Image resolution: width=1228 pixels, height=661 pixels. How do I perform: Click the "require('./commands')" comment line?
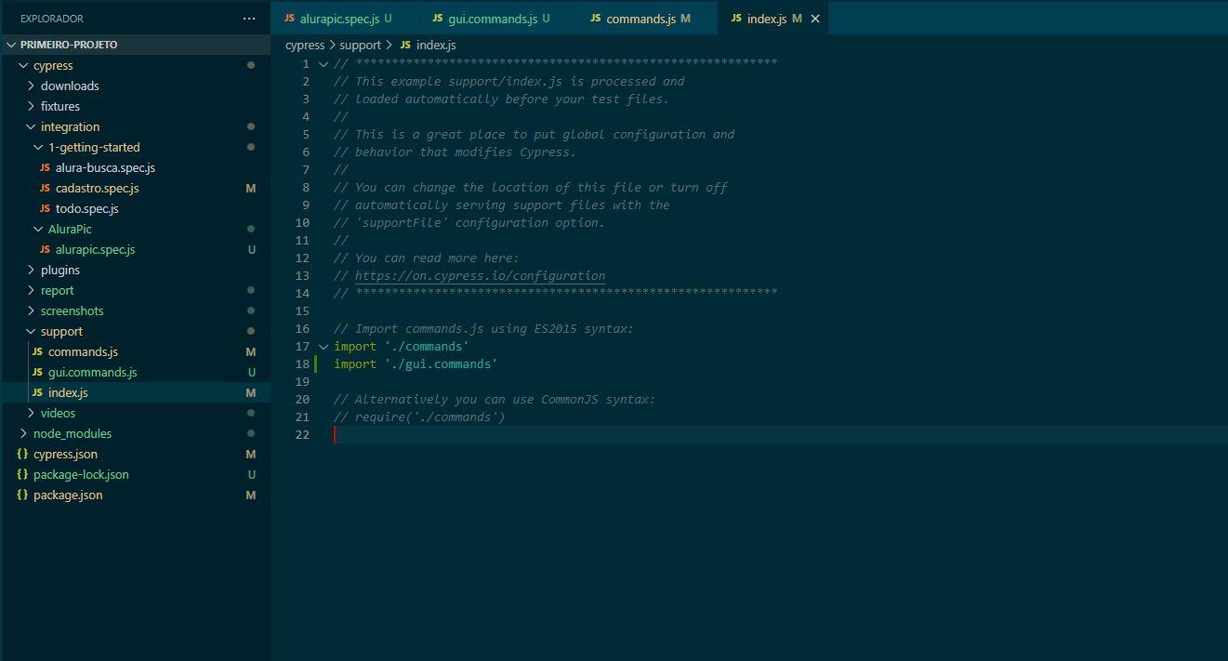[x=419, y=416]
